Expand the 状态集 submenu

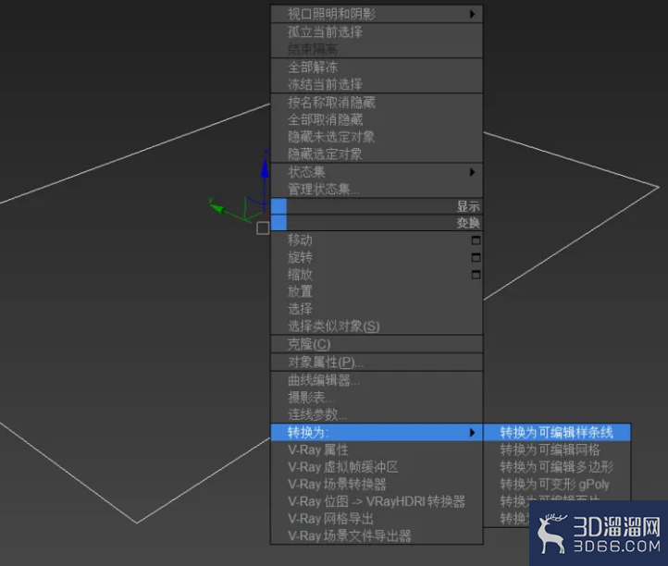click(x=377, y=172)
